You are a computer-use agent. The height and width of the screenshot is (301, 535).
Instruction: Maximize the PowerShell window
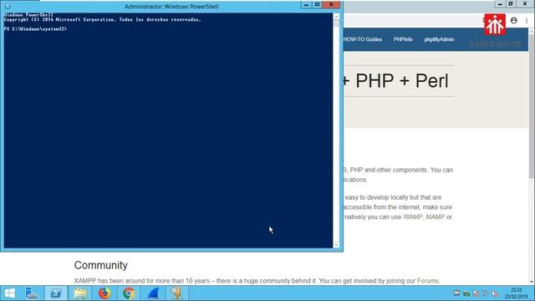[317, 5]
